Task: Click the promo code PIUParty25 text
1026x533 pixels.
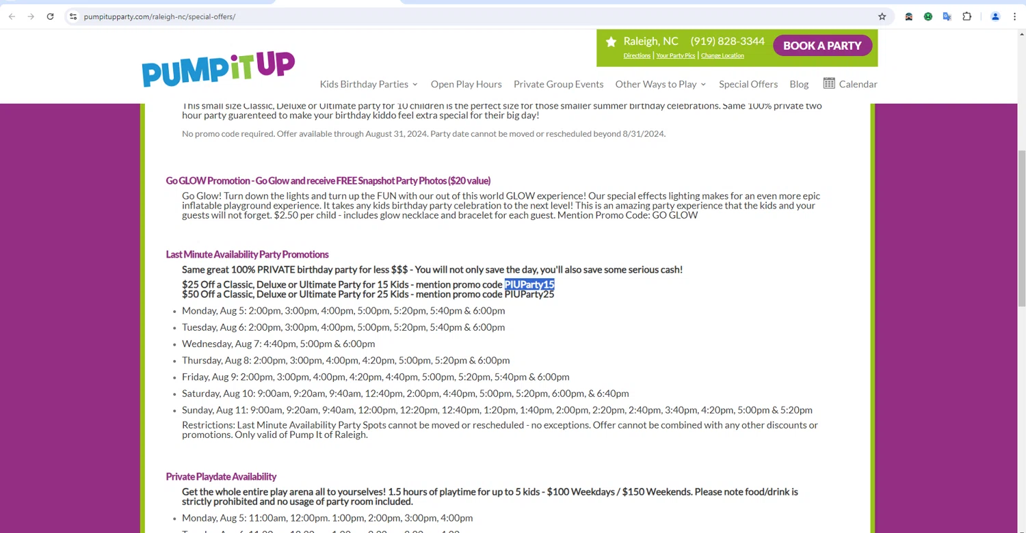Action: [x=529, y=294]
